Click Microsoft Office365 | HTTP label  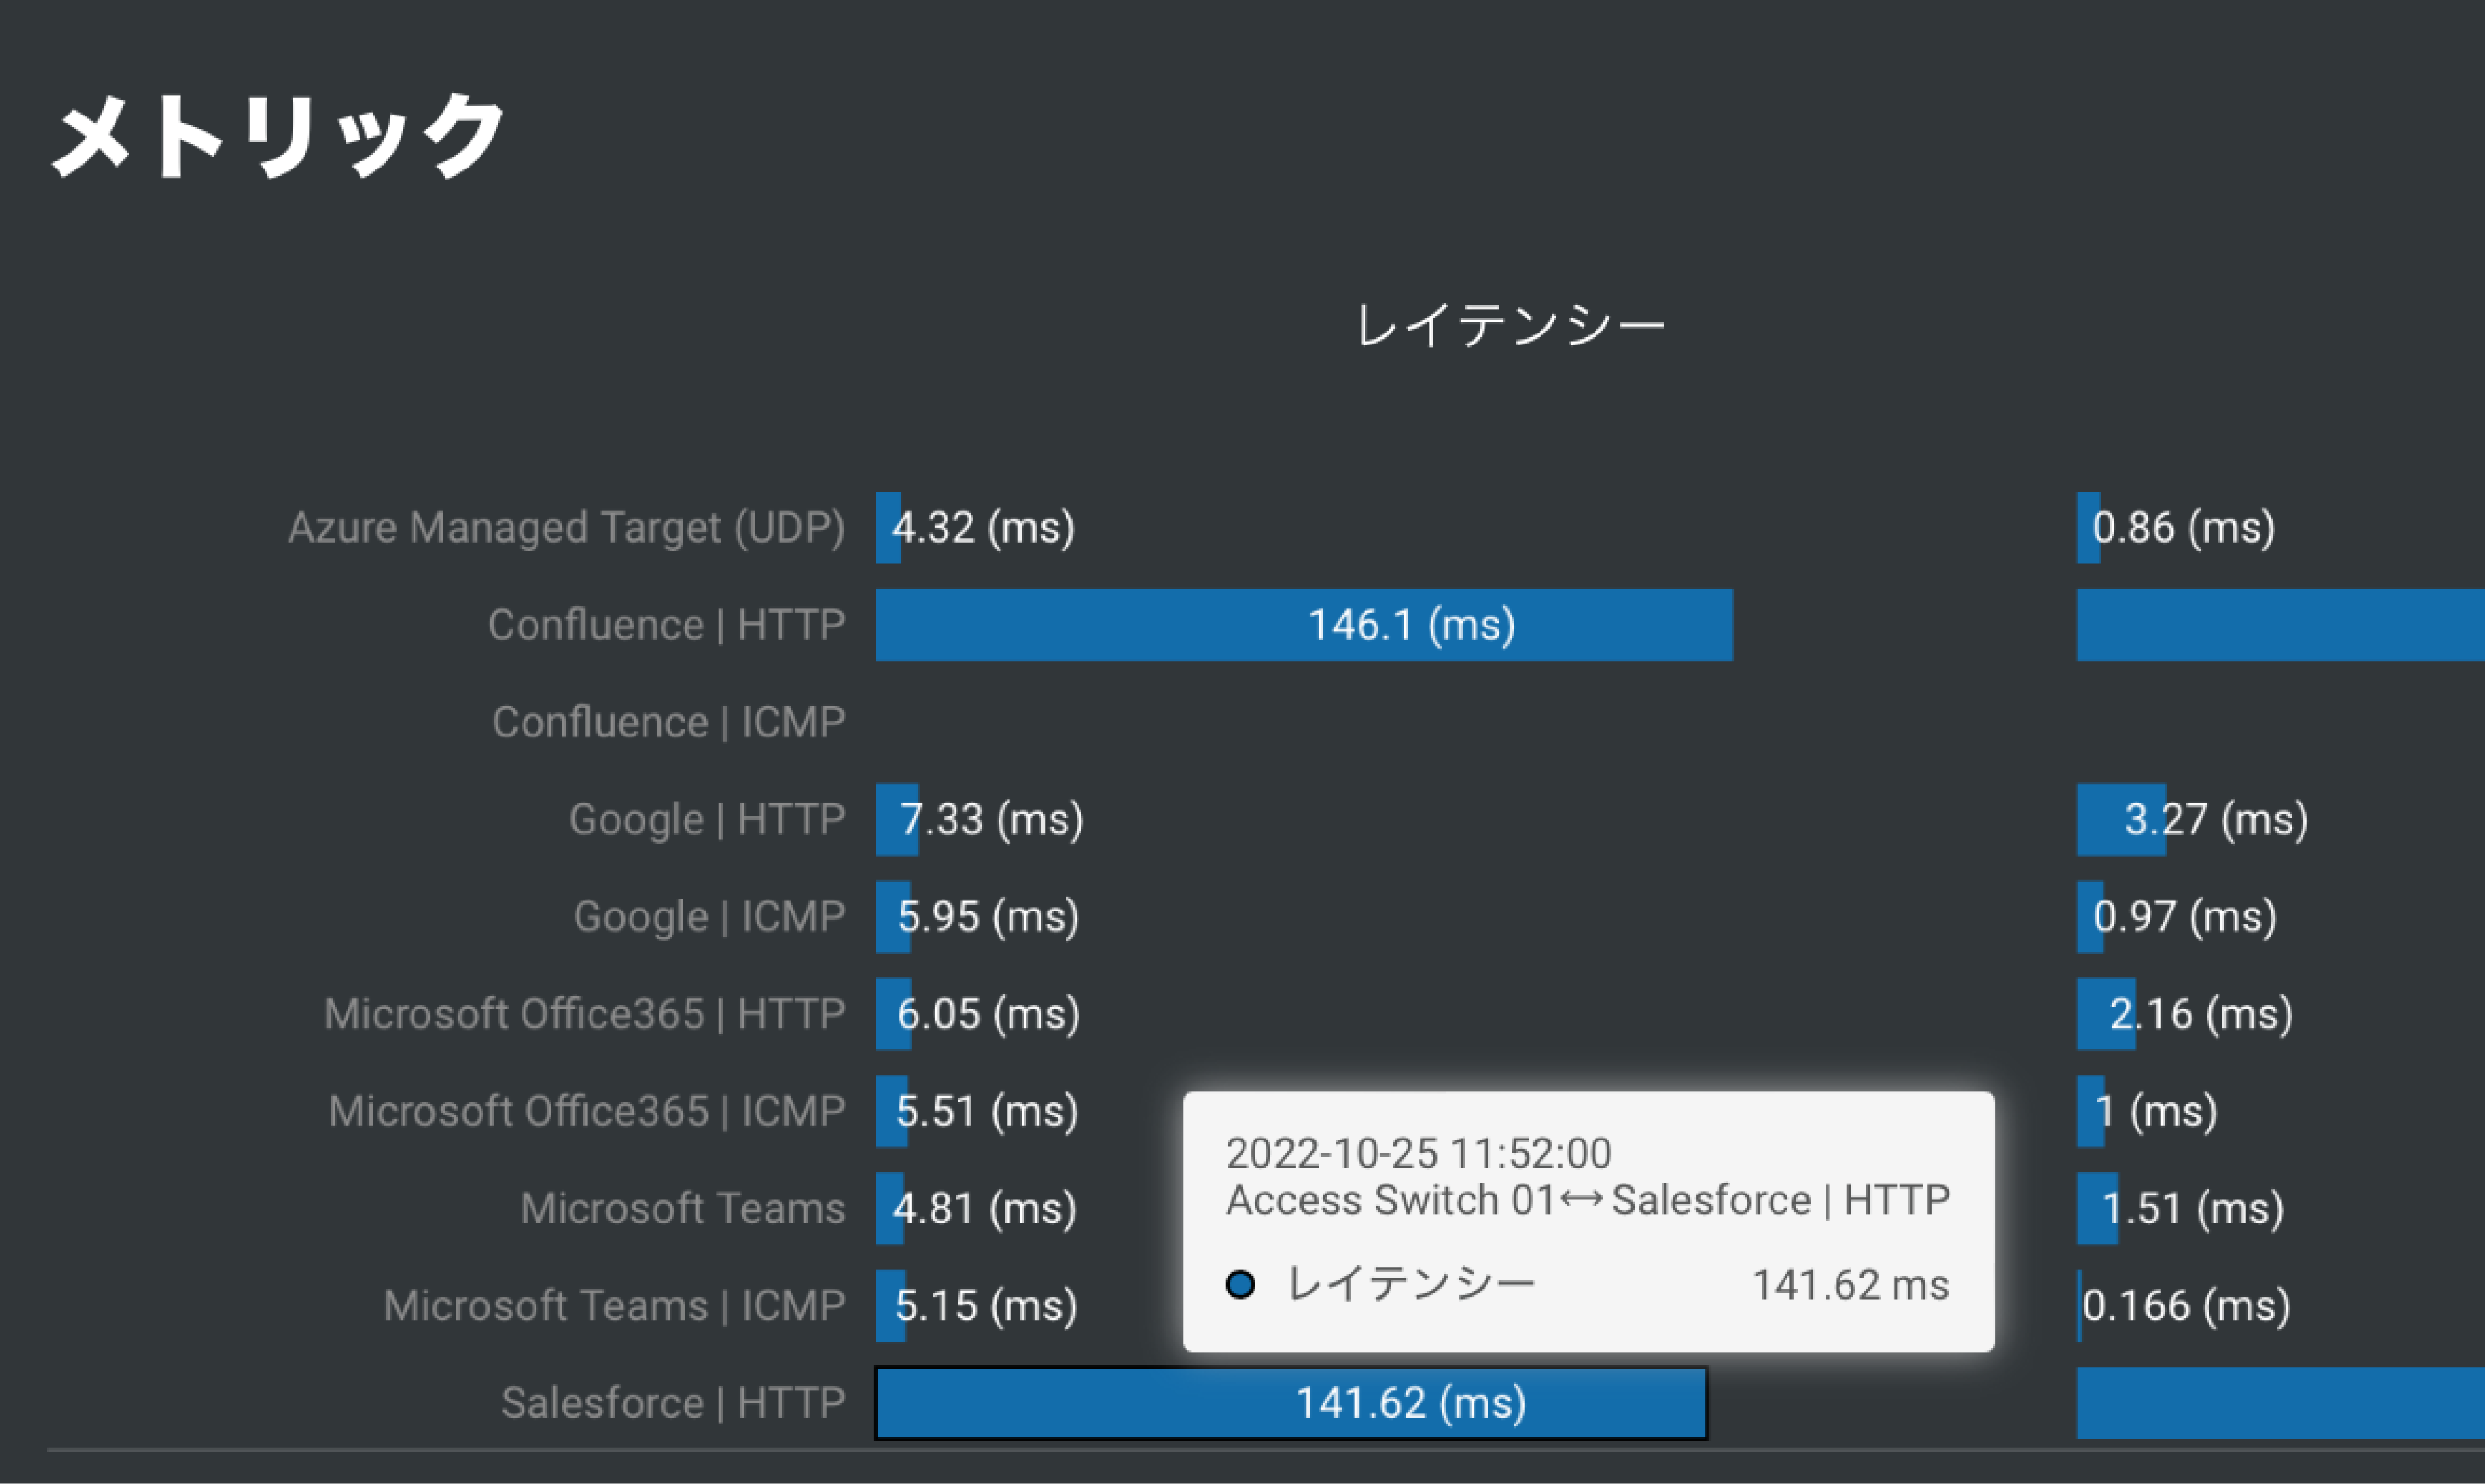(584, 1014)
